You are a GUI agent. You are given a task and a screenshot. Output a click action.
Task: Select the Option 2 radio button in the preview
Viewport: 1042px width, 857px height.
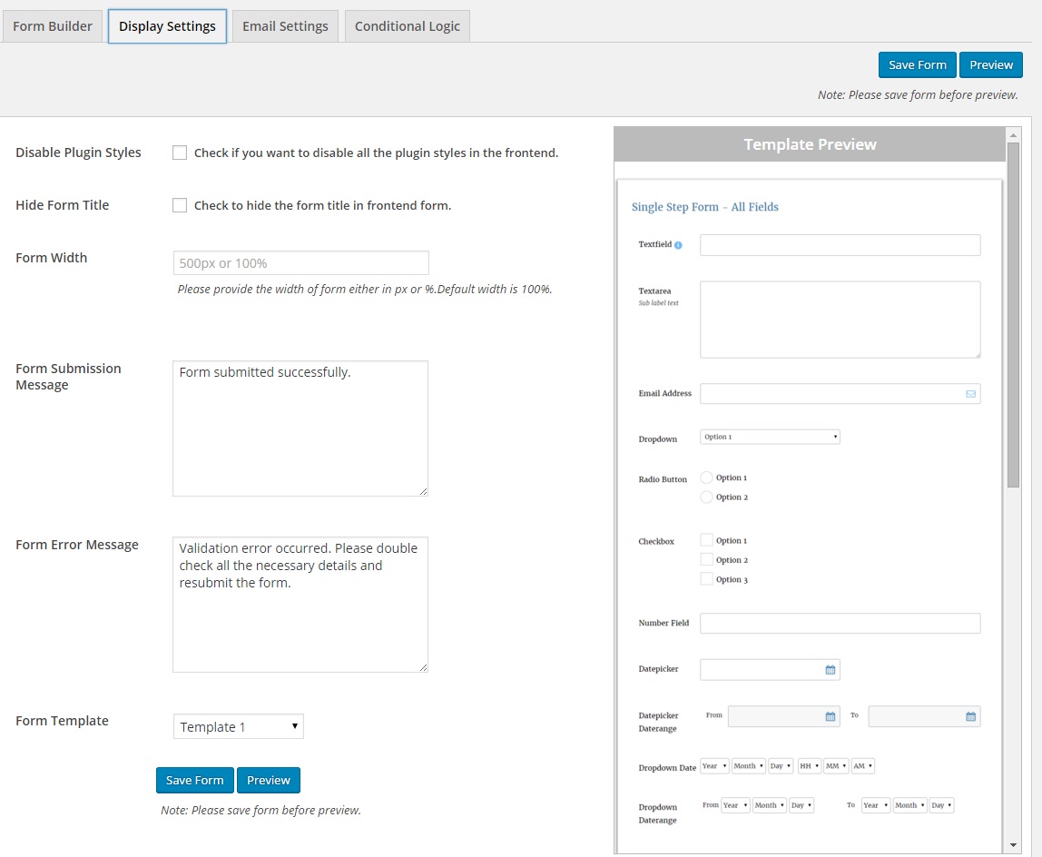pos(707,497)
